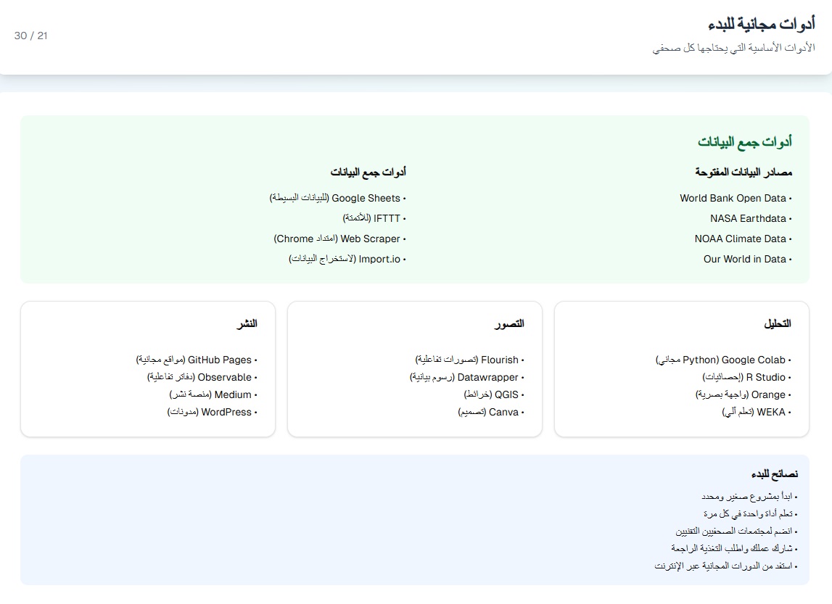Click the subheading مصادر البيانات المفتوحة

(x=744, y=172)
